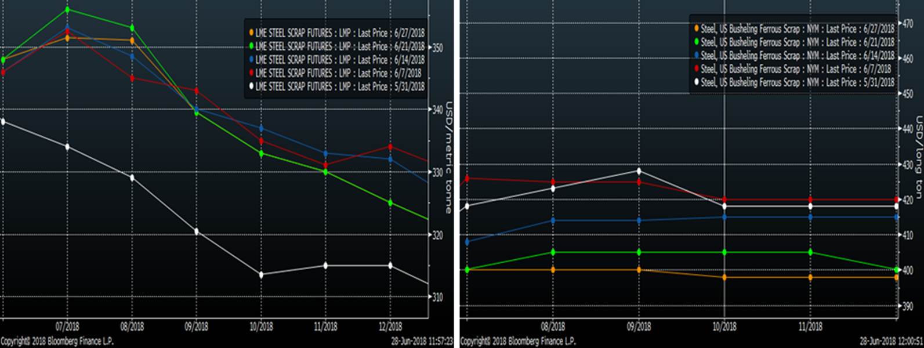
Task: Click the 470 label on Busheling price axis
Action: (908, 24)
